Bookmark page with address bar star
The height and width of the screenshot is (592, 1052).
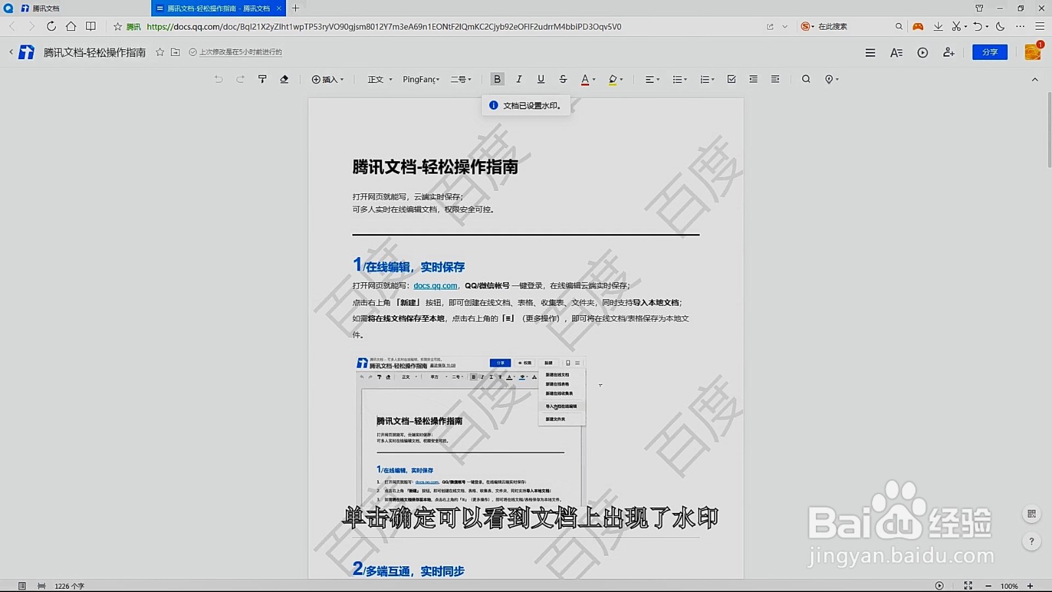pyautogui.click(x=118, y=26)
